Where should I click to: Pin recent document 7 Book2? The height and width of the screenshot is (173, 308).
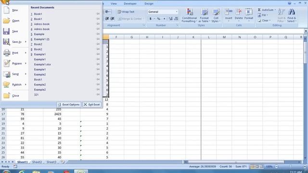[98, 44]
